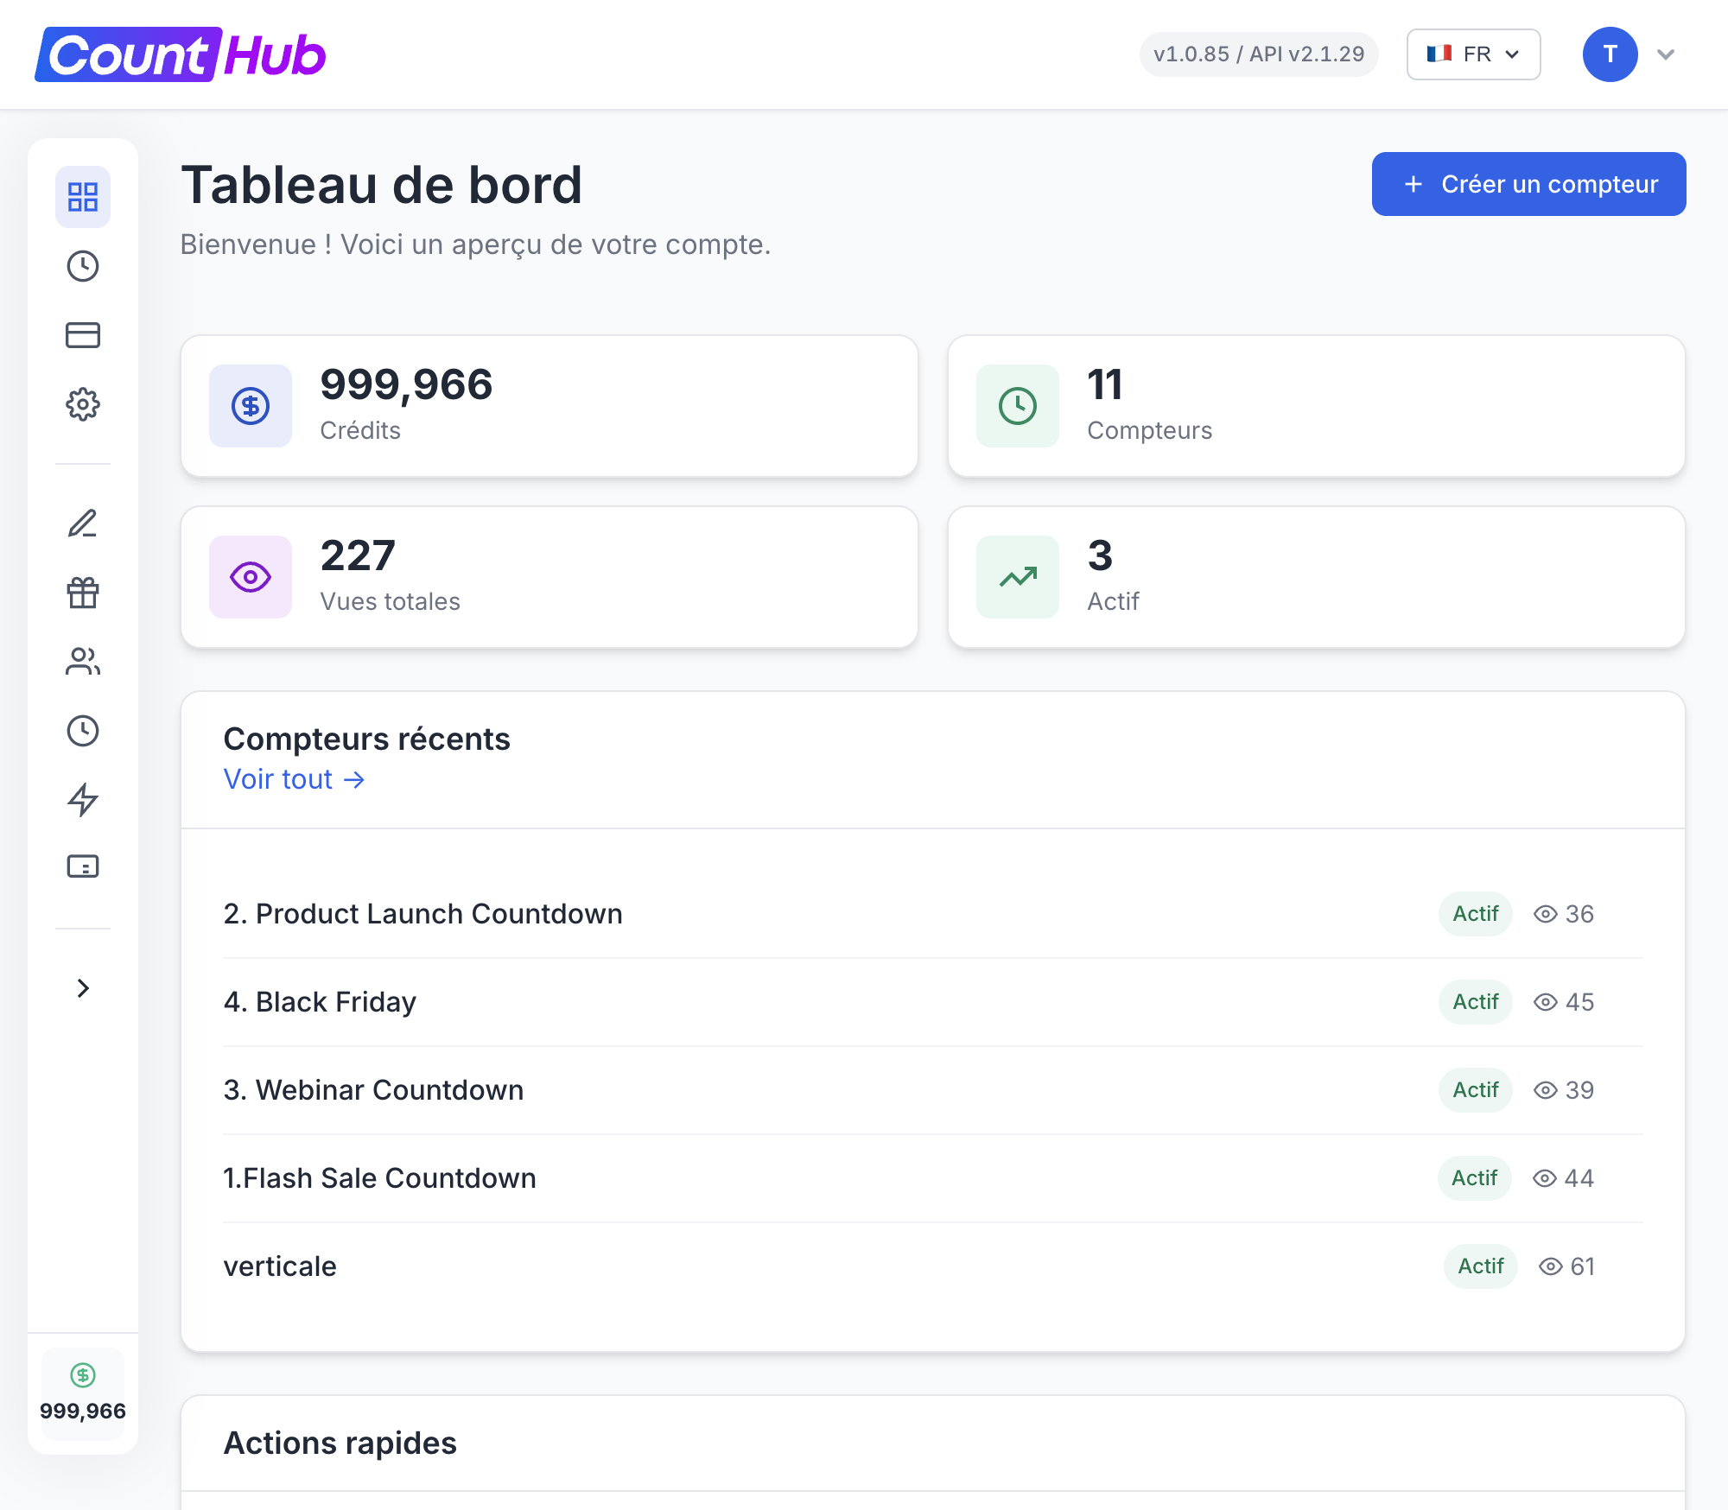Toggle the Actif badge for Webinar Countdown
This screenshot has width=1728, height=1510.
click(1474, 1090)
